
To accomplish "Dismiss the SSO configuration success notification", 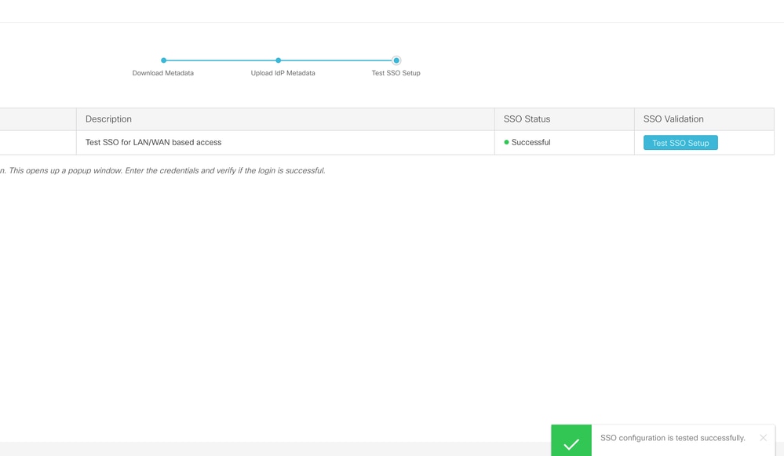I will point(762,437).
